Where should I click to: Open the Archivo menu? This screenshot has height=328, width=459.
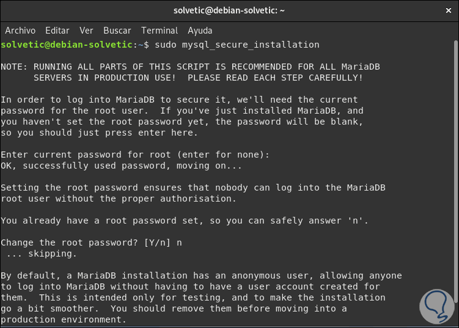click(20, 31)
